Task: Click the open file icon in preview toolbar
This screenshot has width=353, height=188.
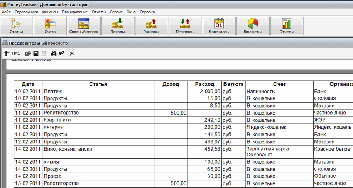Action: pos(28,53)
